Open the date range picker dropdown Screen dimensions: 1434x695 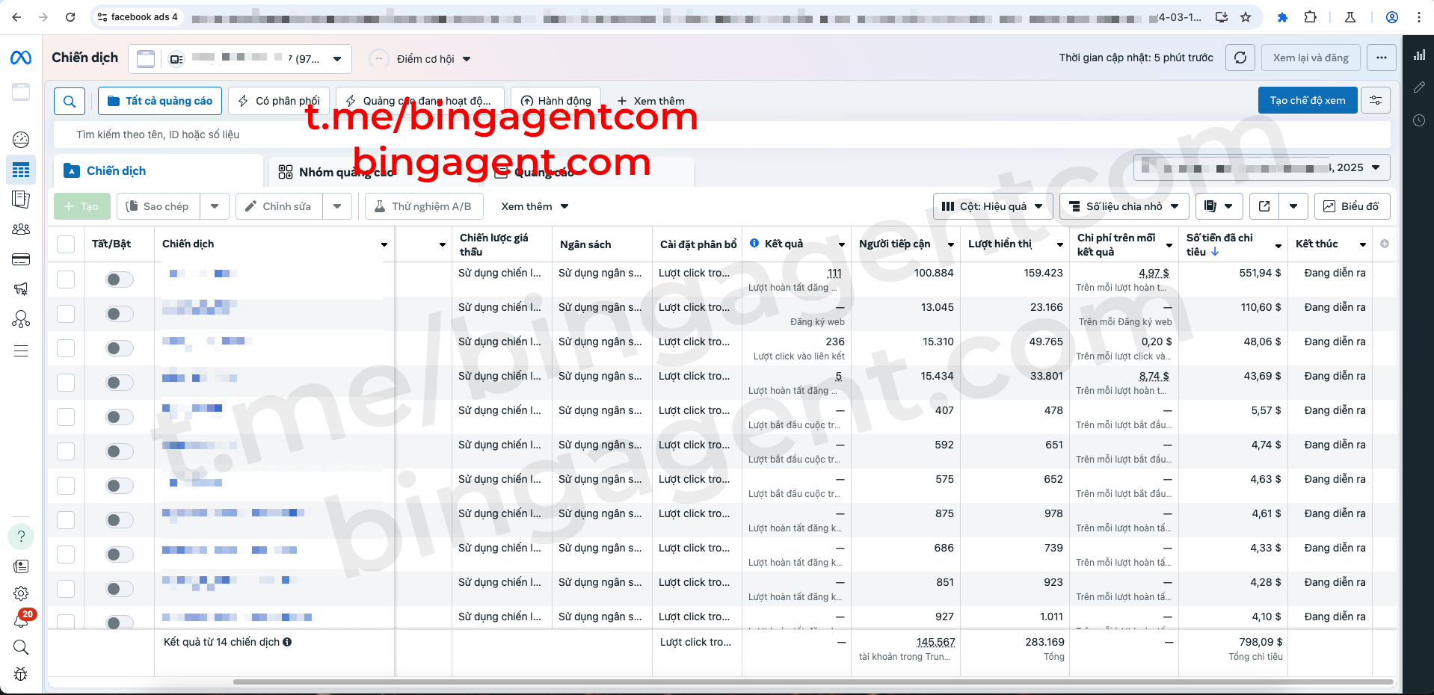point(1261,167)
